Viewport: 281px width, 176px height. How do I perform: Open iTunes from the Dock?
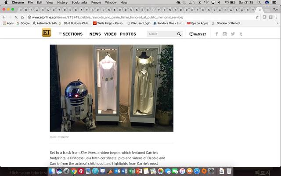182,171
